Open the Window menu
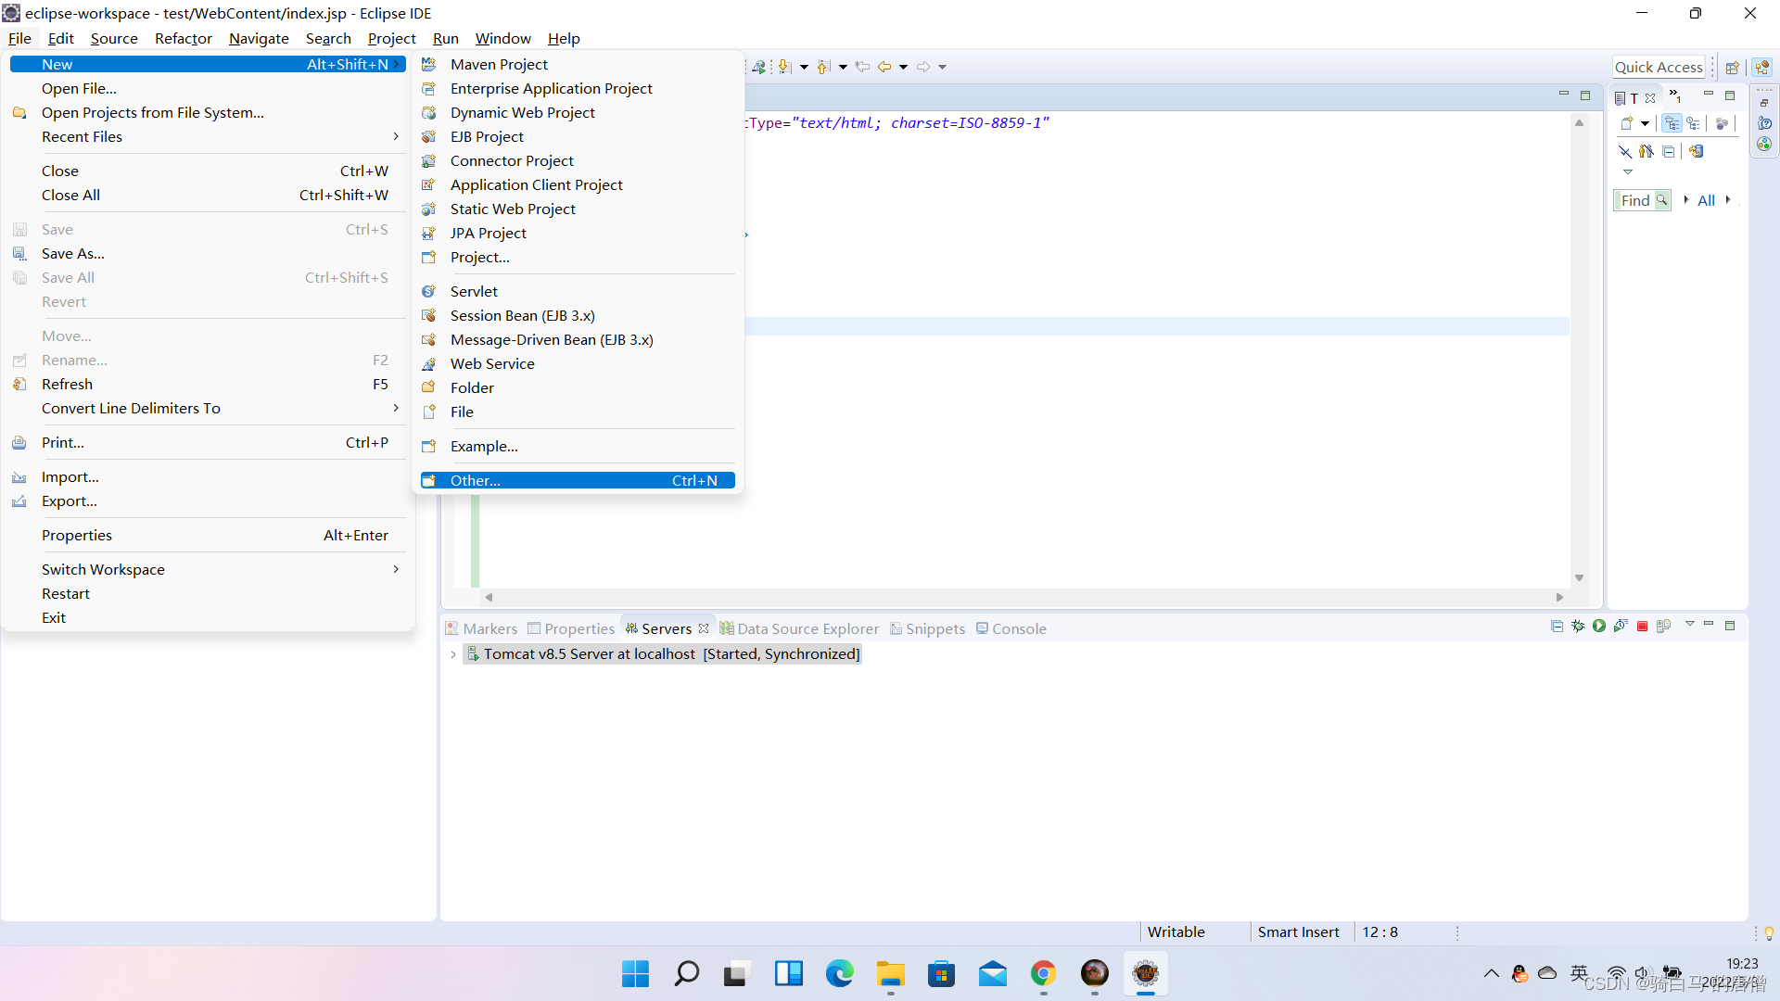The width and height of the screenshot is (1780, 1001). click(x=502, y=38)
